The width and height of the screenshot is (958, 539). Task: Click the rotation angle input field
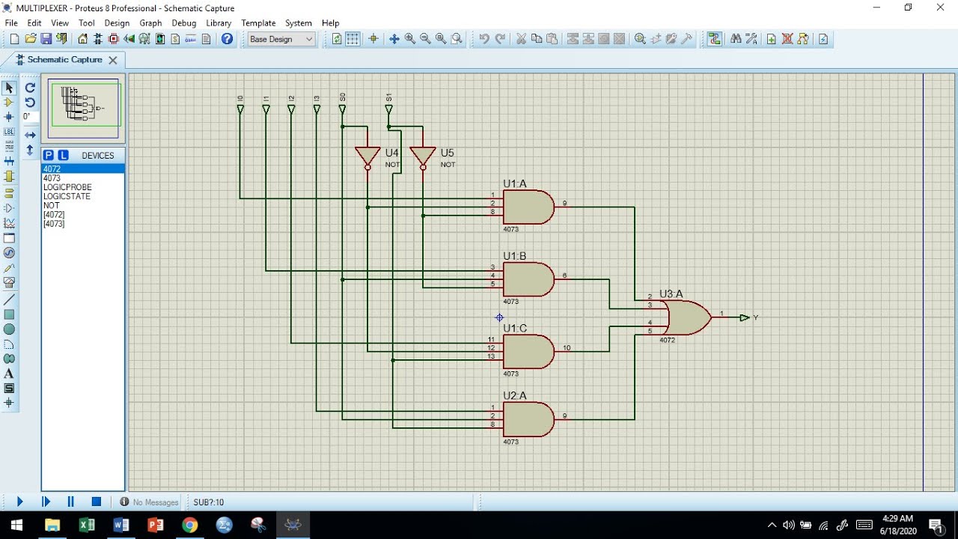pos(30,117)
